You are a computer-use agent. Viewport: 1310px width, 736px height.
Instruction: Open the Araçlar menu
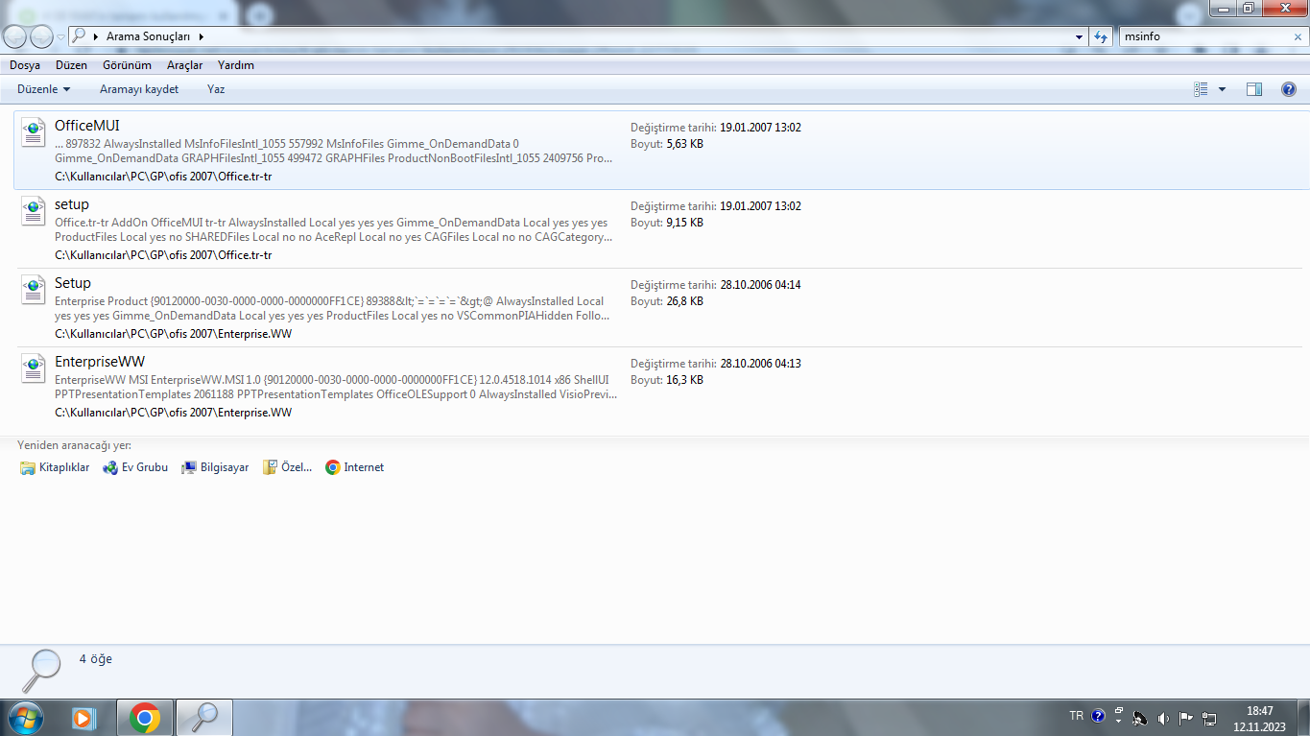(x=185, y=65)
